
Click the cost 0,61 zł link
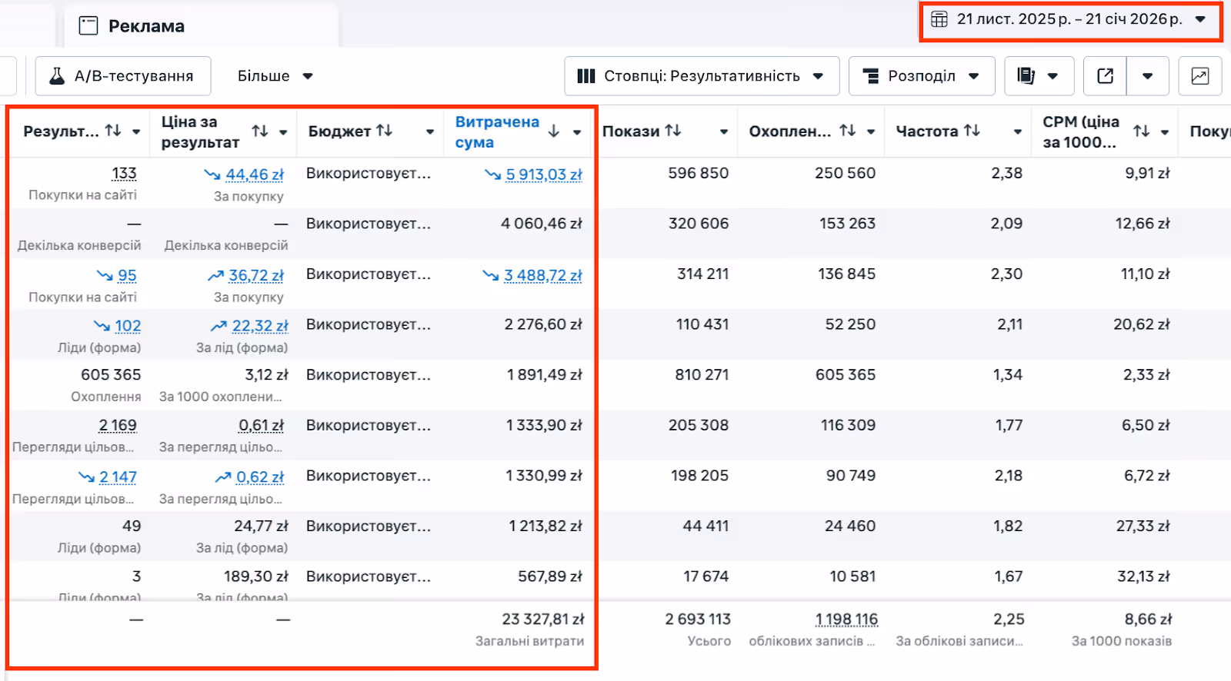tap(261, 425)
